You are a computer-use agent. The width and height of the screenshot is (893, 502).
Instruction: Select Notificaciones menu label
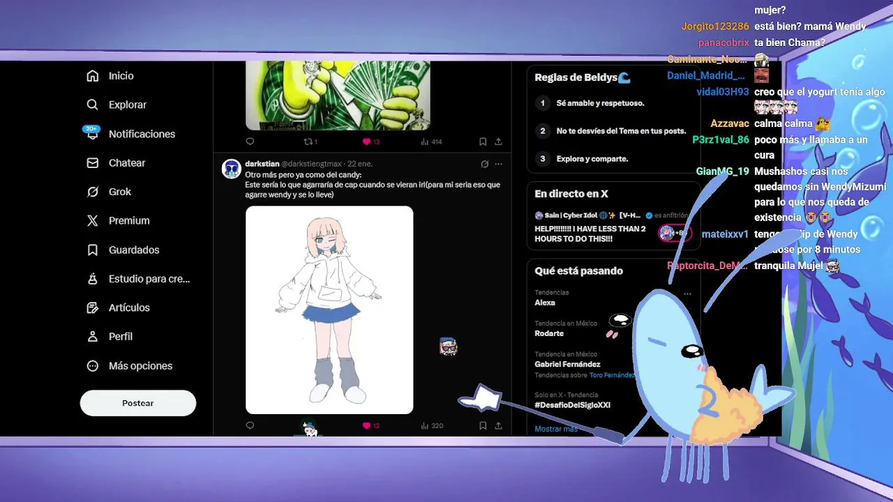click(x=142, y=134)
